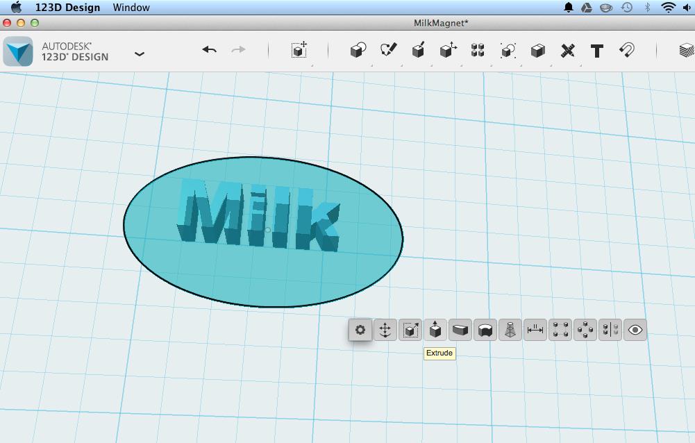Undo the last action
The image size is (695, 443).
point(209,50)
